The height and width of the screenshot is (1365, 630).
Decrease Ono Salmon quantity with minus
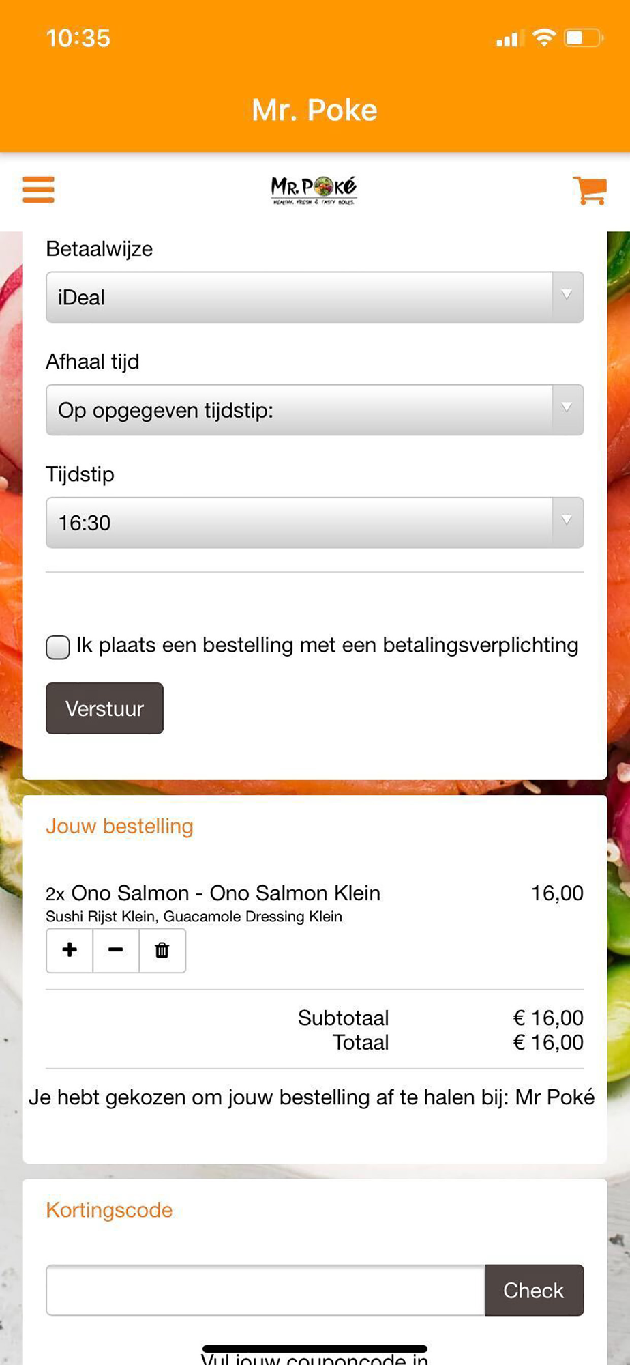point(116,950)
